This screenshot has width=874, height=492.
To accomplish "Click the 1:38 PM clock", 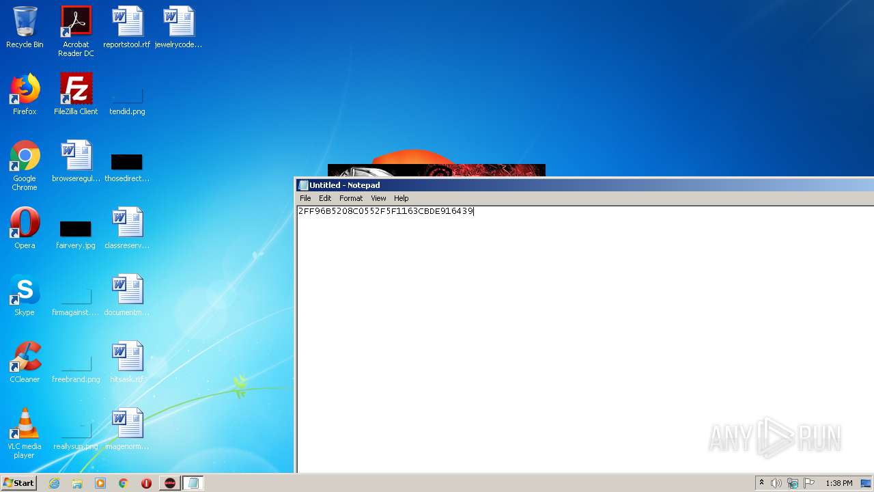I will pos(839,483).
